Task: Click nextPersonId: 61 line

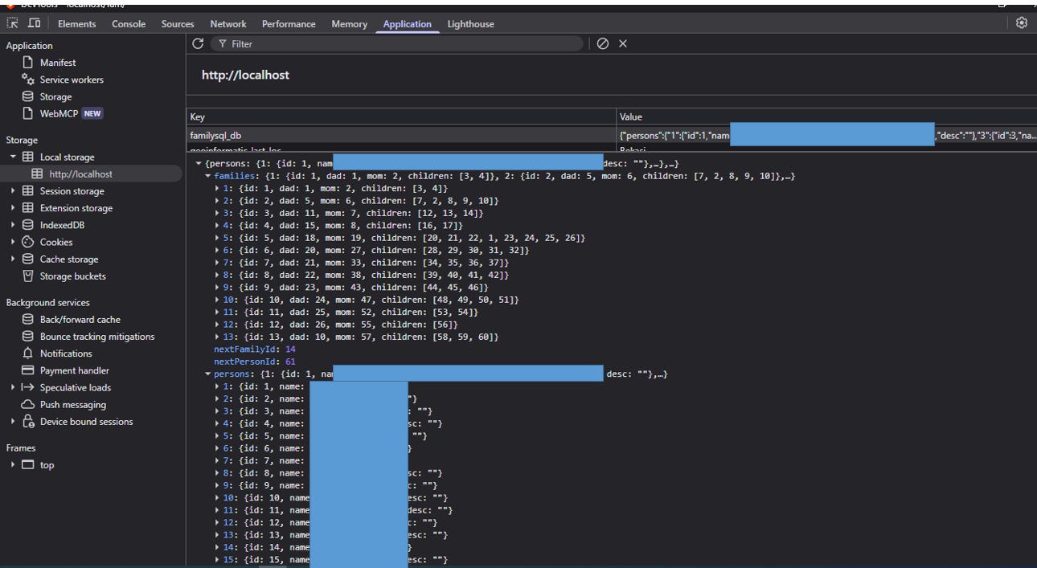Action: [254, 362]
